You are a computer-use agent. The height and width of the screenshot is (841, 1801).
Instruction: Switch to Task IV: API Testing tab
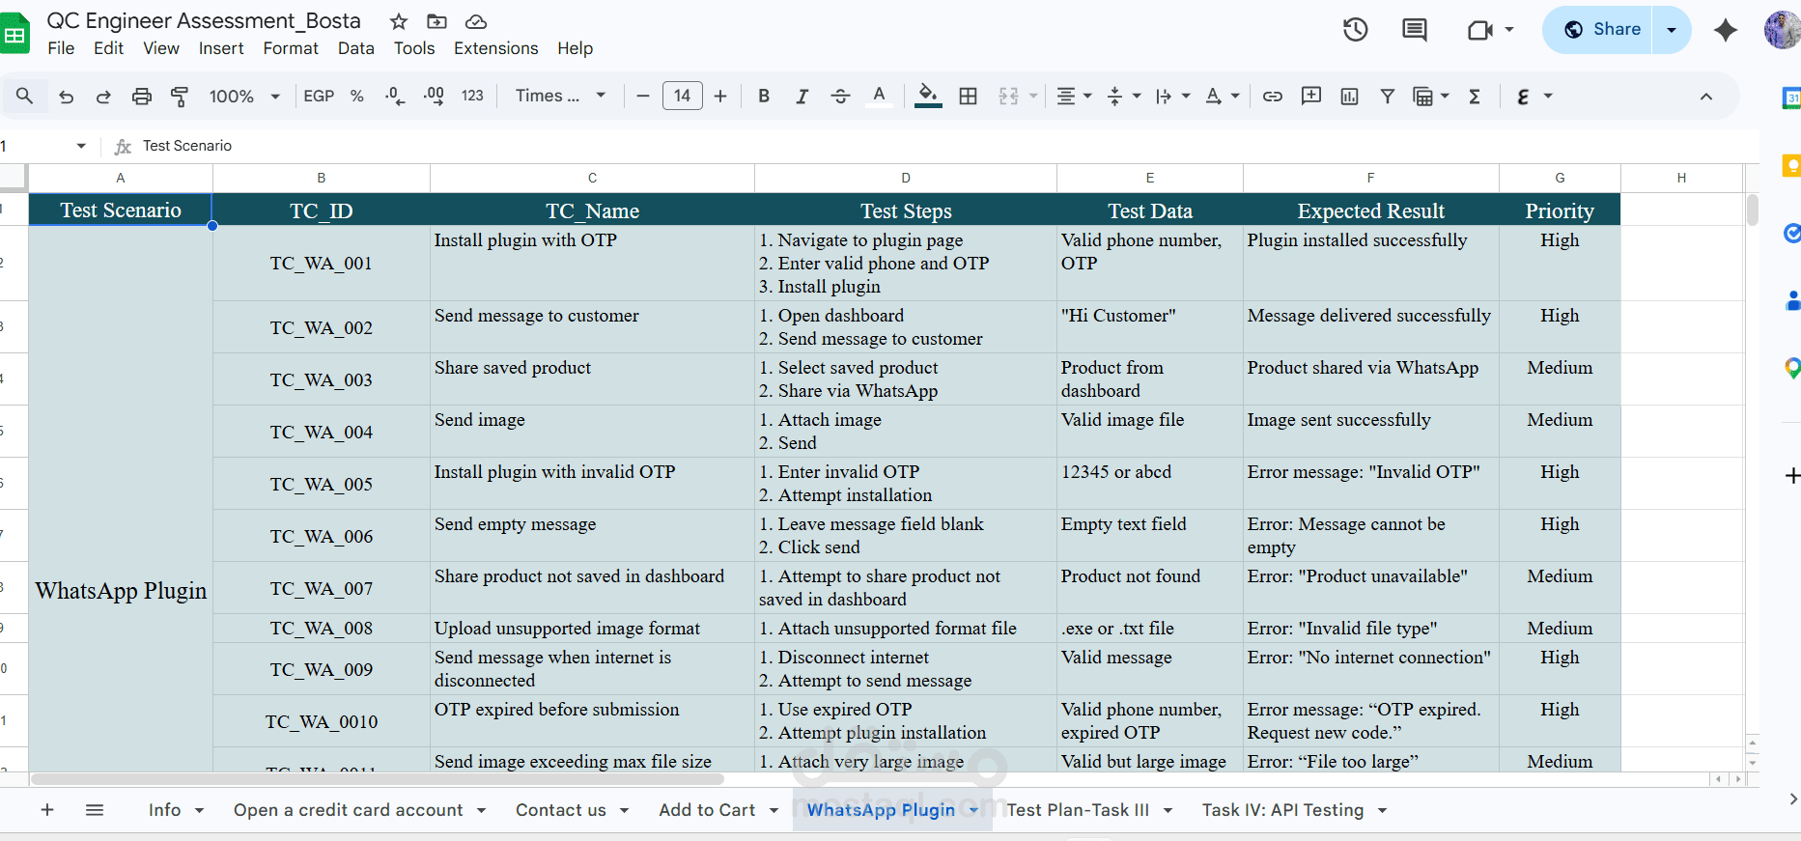point(1283,810)
